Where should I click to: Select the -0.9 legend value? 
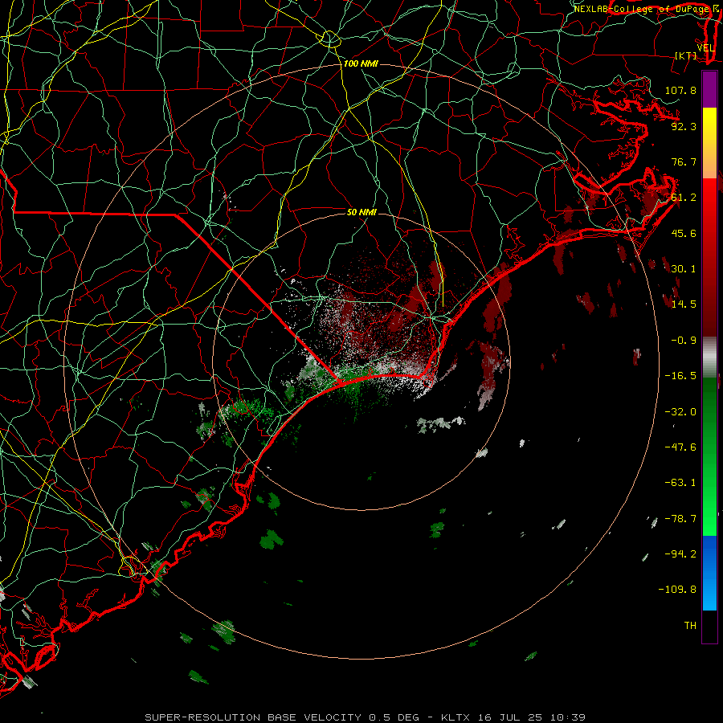click(684, 341)
